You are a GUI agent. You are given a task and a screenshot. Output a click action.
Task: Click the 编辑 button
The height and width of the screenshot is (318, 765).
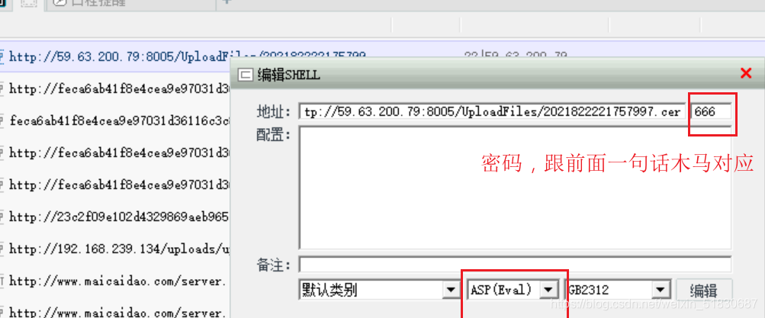click(x=704, y=291)
